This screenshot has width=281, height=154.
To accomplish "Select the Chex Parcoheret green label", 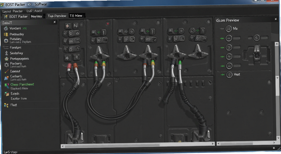I will click(x=22, y=84).
